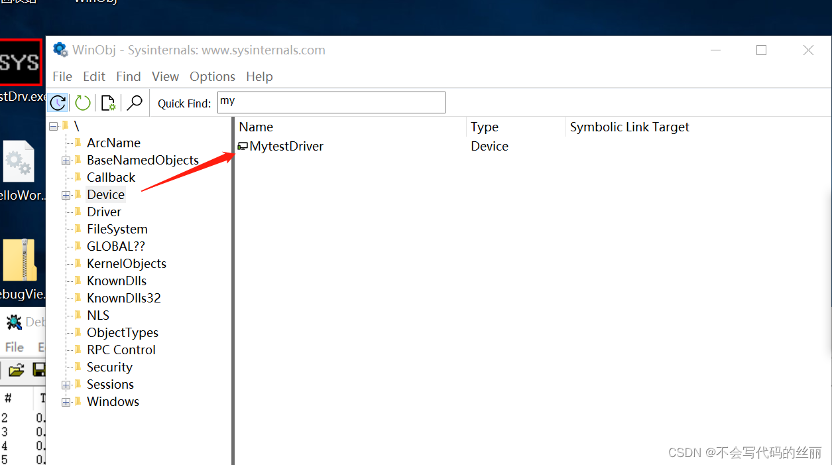Click inside the Quick Find field
The width and height of the screenshot is (832, 465).
pyautogui.click(x=331, y=102)
